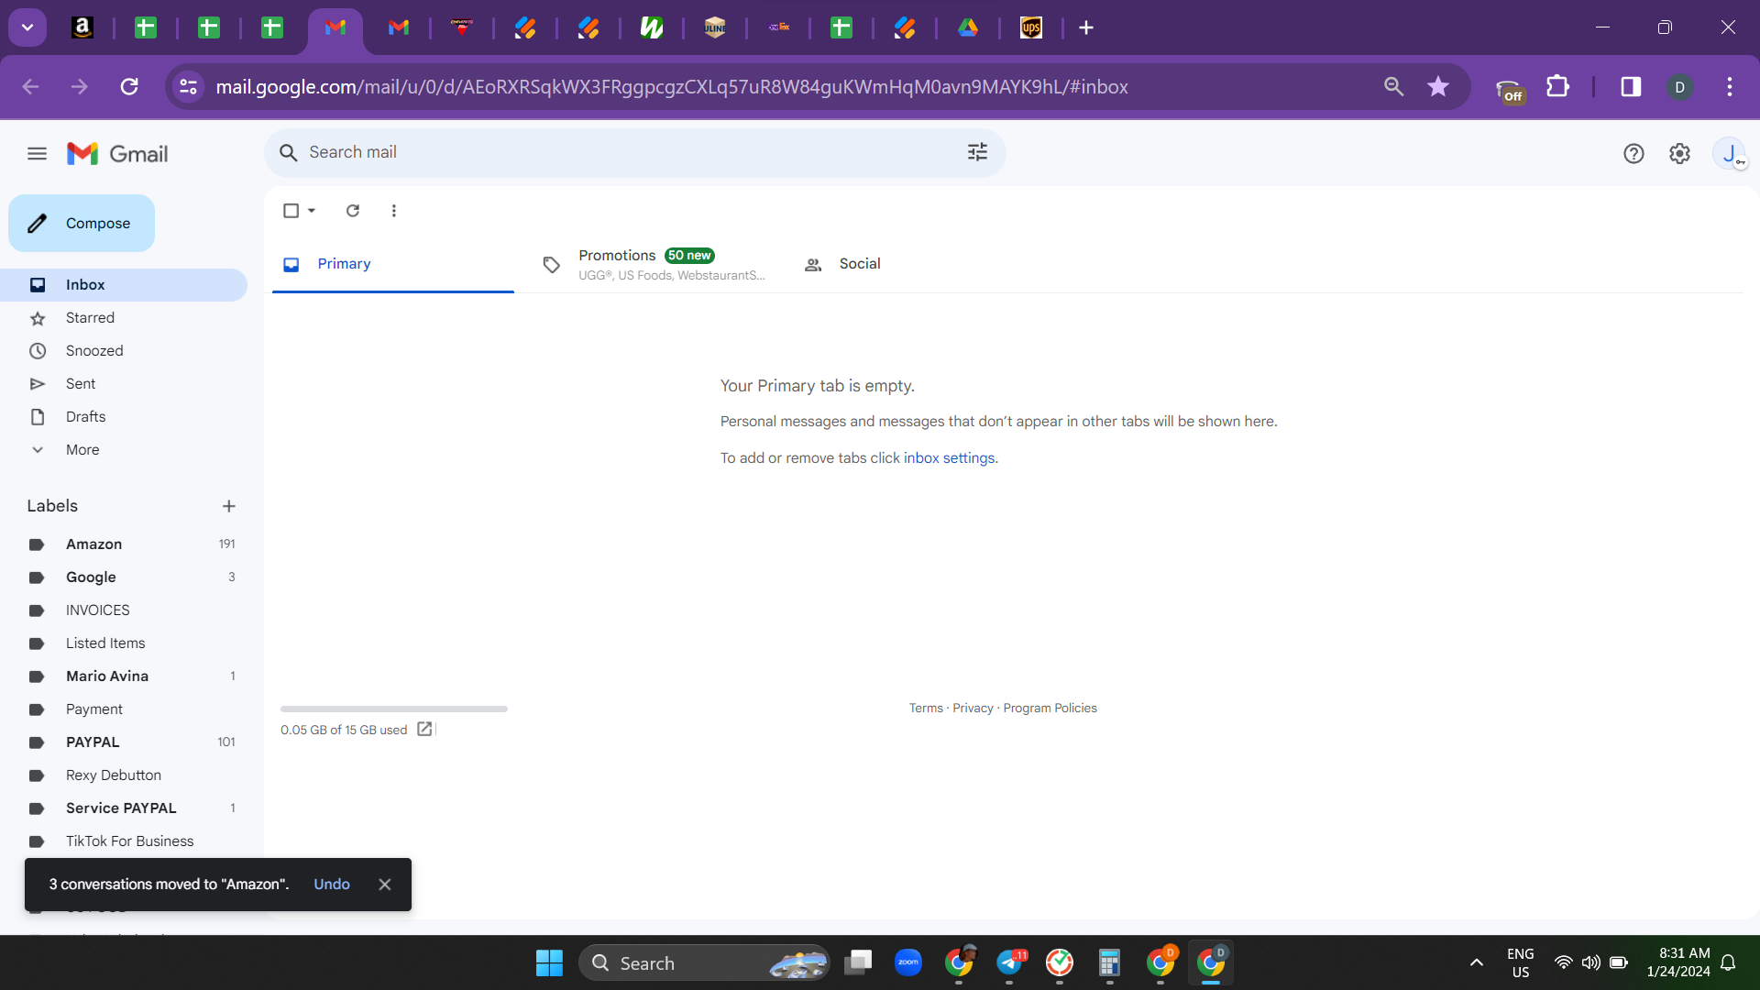Viewport: 1760px width, 990px height.
Task: Open the INVOICES label
Action: (124, 610)
